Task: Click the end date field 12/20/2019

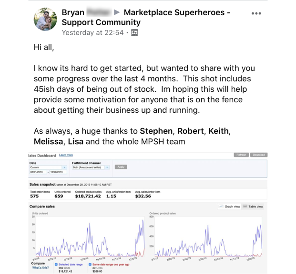Action: pyautogui.click(x=57, y=172)
